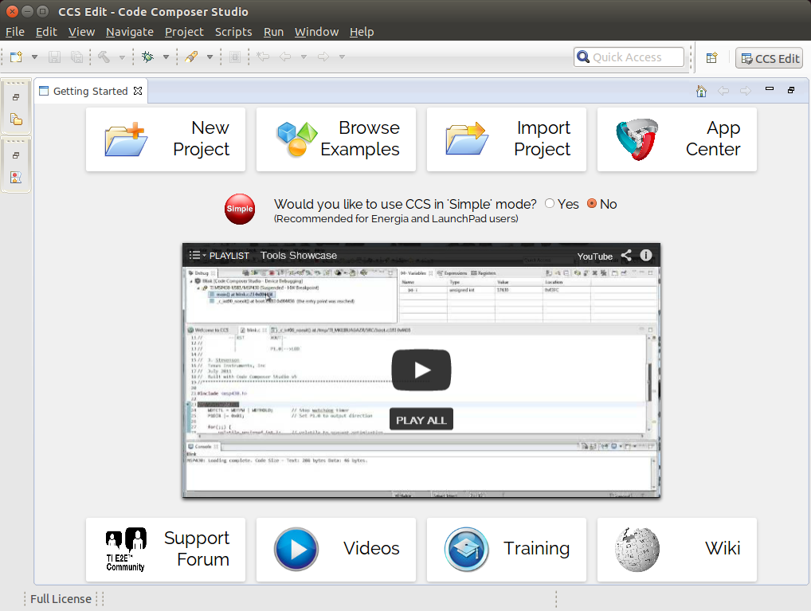
Task: Click the CCS Edit perspective button
Action: click(769, 58)
